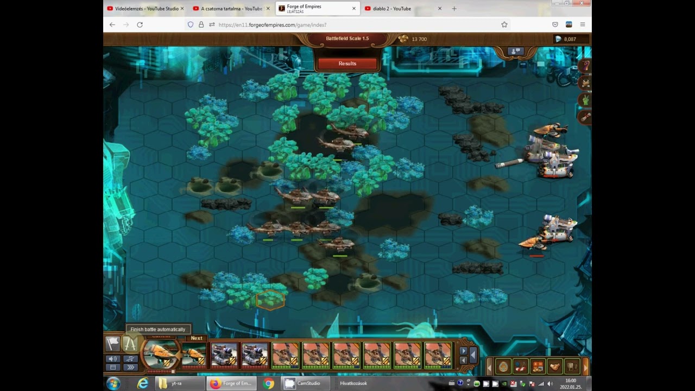Reload the current page
This screenshot has width=695, height=391.
pos(140,24)
